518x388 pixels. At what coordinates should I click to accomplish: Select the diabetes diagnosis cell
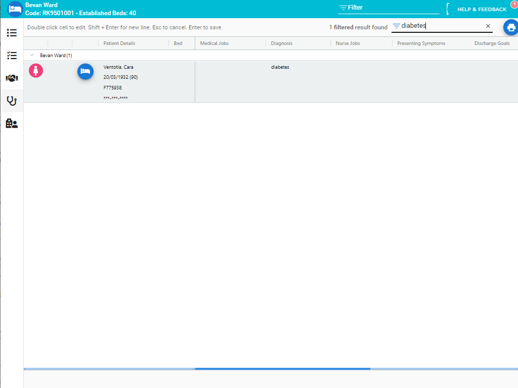pyautogui.click(x=298, y=81)
